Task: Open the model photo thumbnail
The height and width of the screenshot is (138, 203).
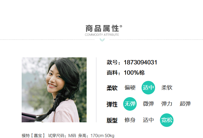Action: [x=54, y=90]
